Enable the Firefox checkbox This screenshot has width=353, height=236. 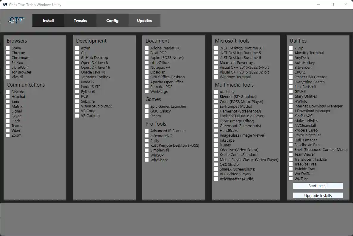click(8, 63)
